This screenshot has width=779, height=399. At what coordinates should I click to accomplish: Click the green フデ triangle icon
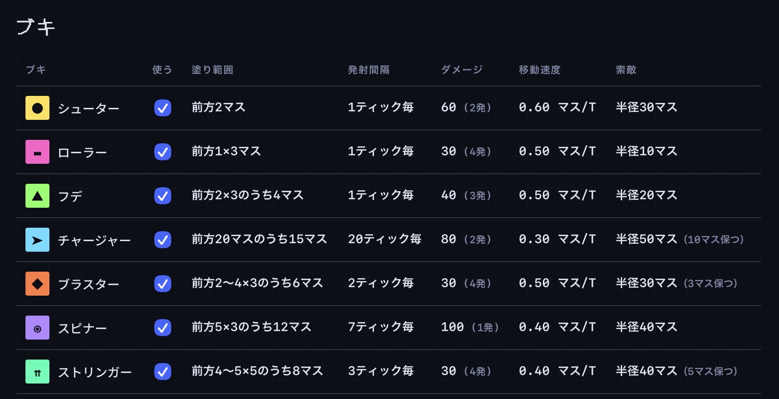tap(37, 196)
